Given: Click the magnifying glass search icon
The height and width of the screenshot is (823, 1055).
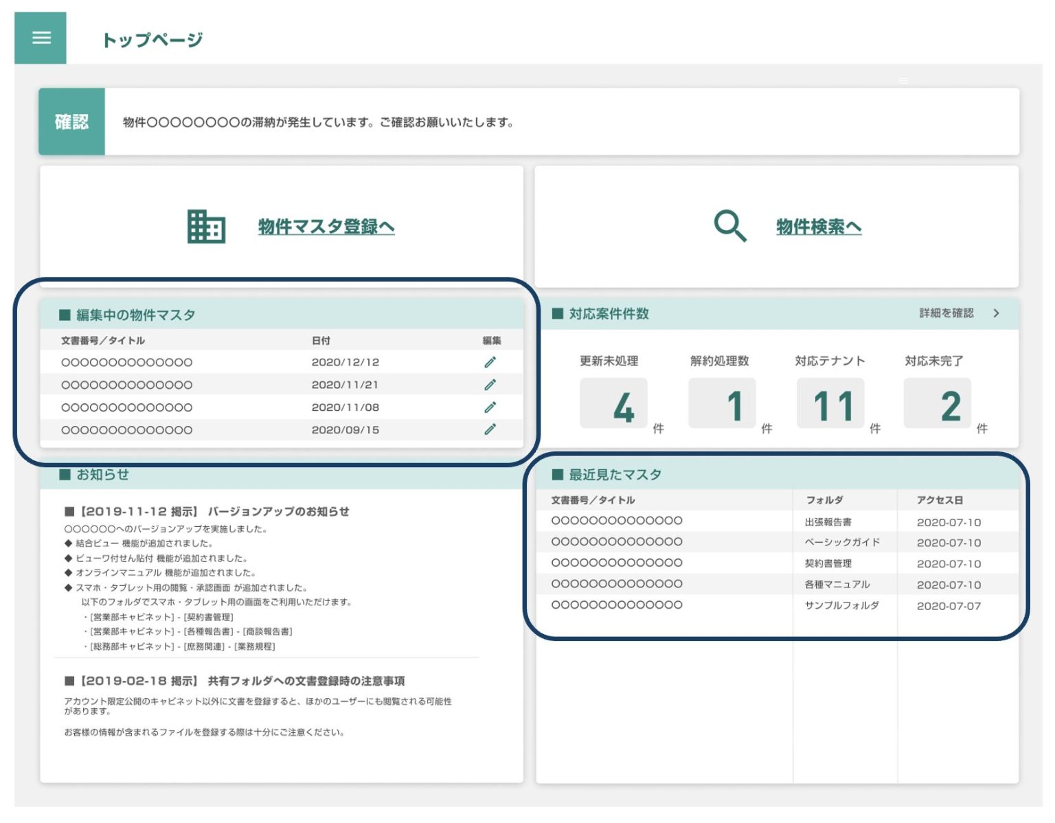Looking at the screenshot, I should (x=729, y=225).
